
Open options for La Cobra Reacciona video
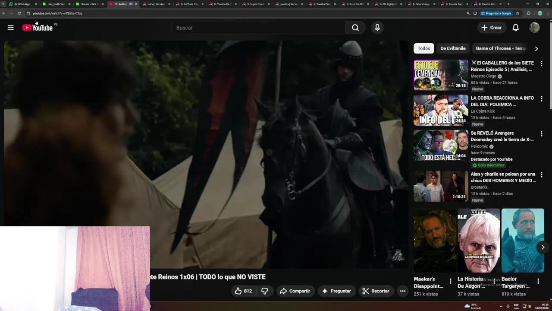point(542,98)
